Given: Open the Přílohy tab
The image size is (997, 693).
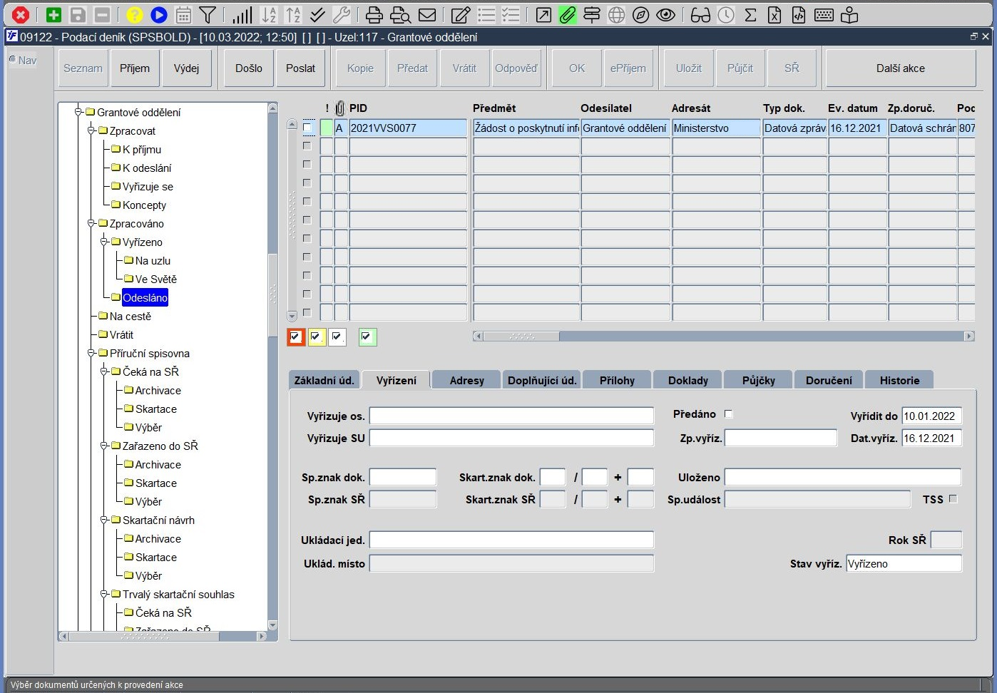Looking at the screenshot, I should [x=617, y=380].
